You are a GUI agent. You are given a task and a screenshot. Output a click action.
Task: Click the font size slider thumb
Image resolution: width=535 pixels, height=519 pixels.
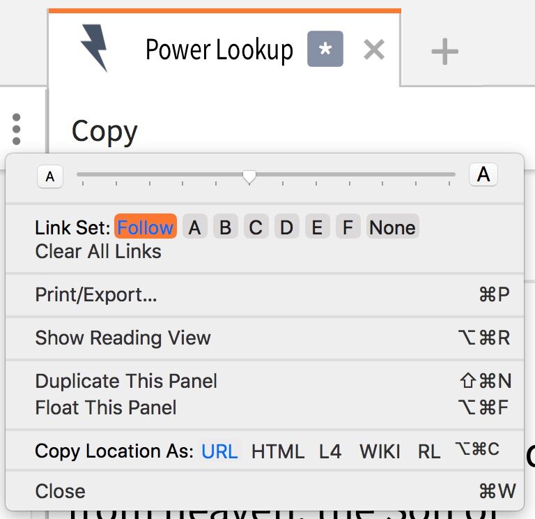[249, 176]
